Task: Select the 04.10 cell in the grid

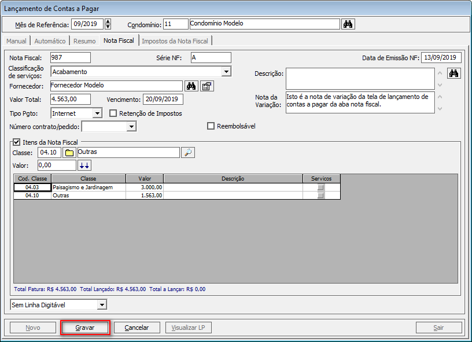Action: pyautogui.click(x=32, y=196)
